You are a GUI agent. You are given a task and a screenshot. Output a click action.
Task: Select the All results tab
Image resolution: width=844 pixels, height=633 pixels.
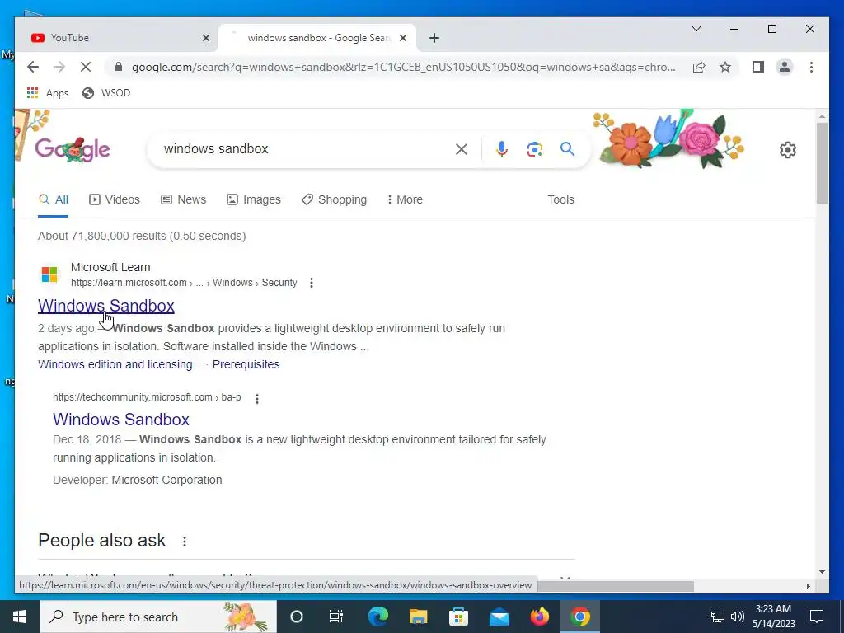point(54,199)
